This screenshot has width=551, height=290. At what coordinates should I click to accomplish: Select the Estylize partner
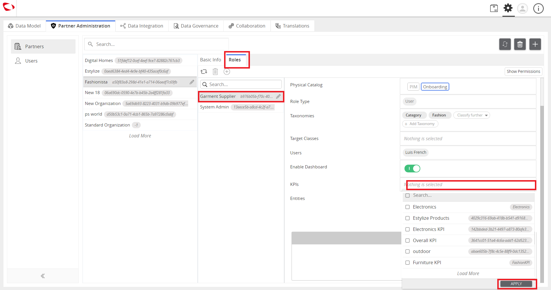(x=140, y=71)
